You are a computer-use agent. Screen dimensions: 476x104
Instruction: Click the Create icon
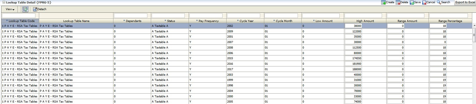(383, 2)
